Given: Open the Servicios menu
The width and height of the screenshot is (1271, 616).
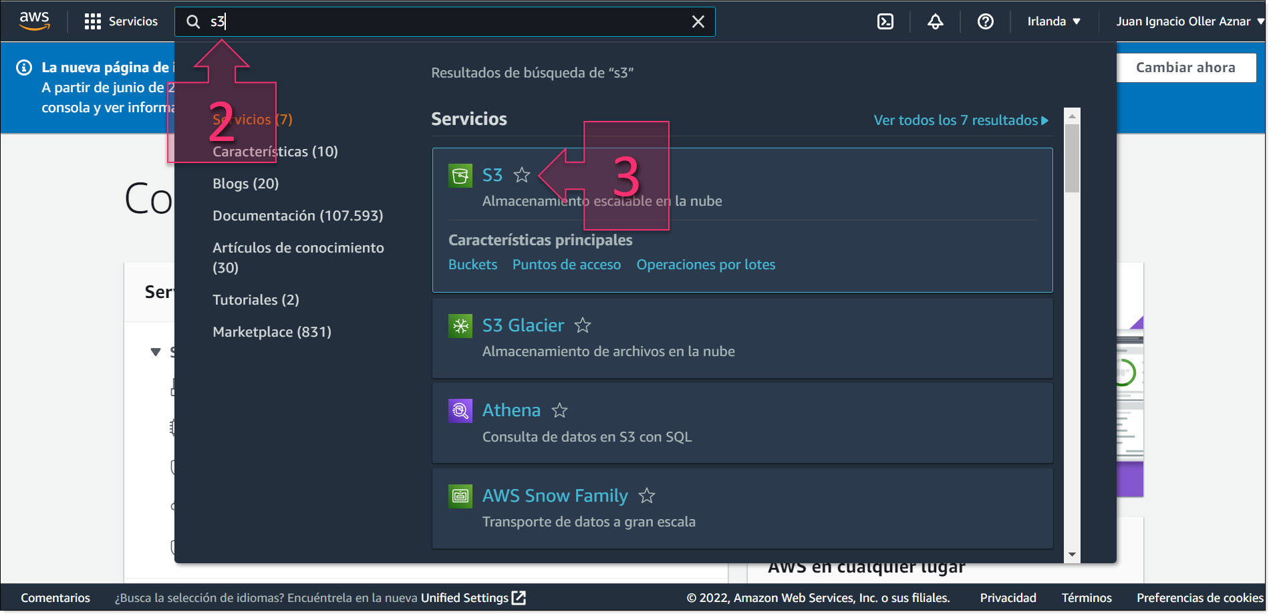Looking at the screenshot, I should [122, 21].
